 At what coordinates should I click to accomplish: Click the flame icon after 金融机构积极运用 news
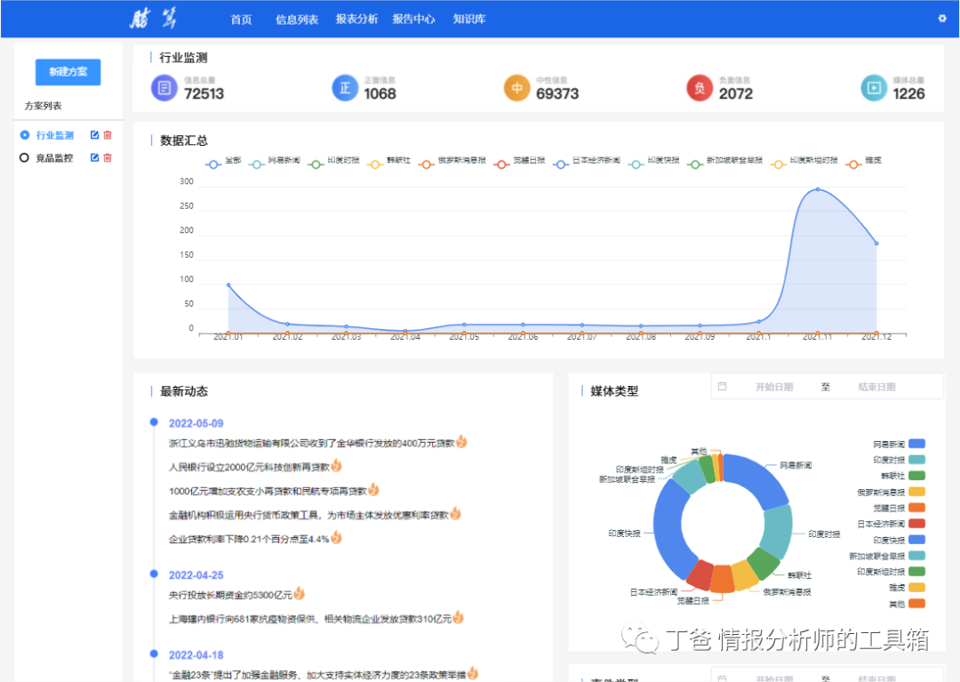(x=455, y=514)
